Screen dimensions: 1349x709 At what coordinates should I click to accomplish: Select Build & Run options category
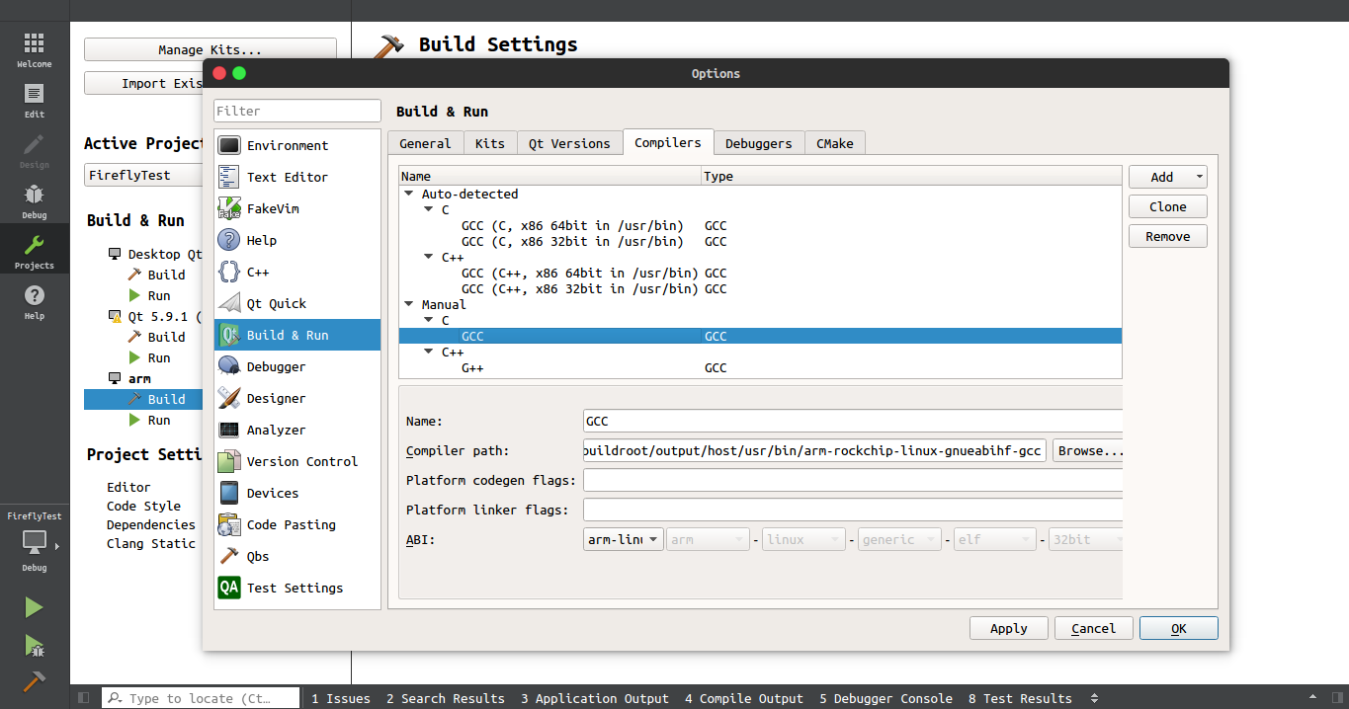(x=297, y=335)
